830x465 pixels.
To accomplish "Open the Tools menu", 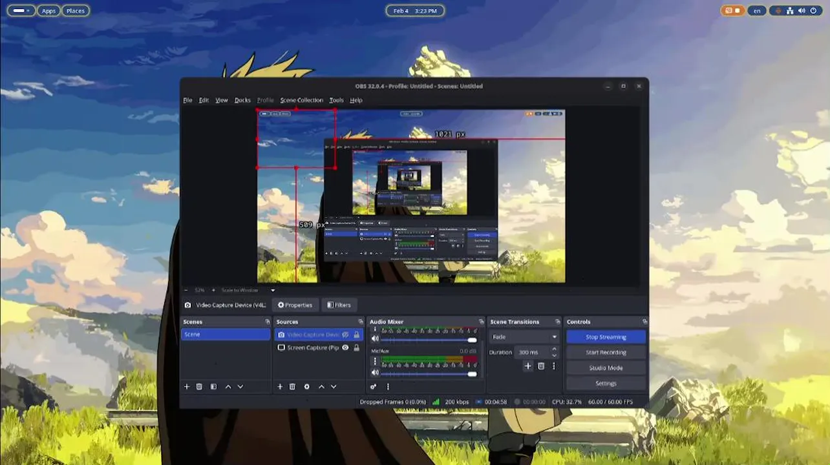I will point(336,100).
